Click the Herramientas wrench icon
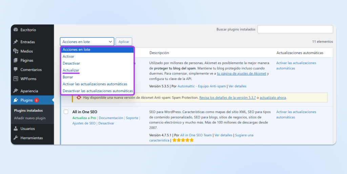The height and width of the screenshot is (174, 347). [16, 138]
